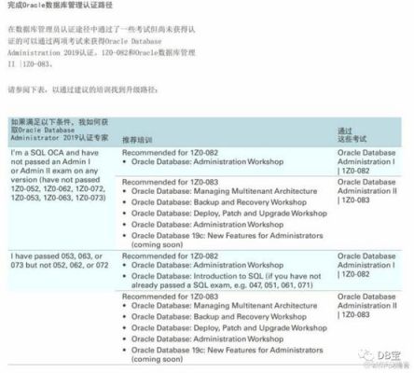Click 'Administration I | 1Z0-082' exam in SQL OCA row
This screenshot has height=373, width=414.
pos(366,161)
